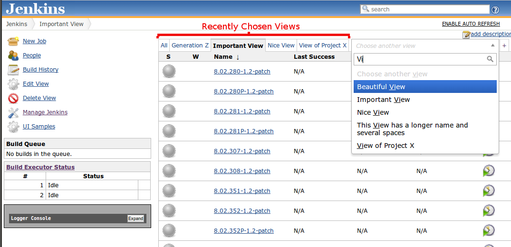Collapse the 'Choose another view' dropdown arrow
This screenshot has width=511, height=247.
493,46
